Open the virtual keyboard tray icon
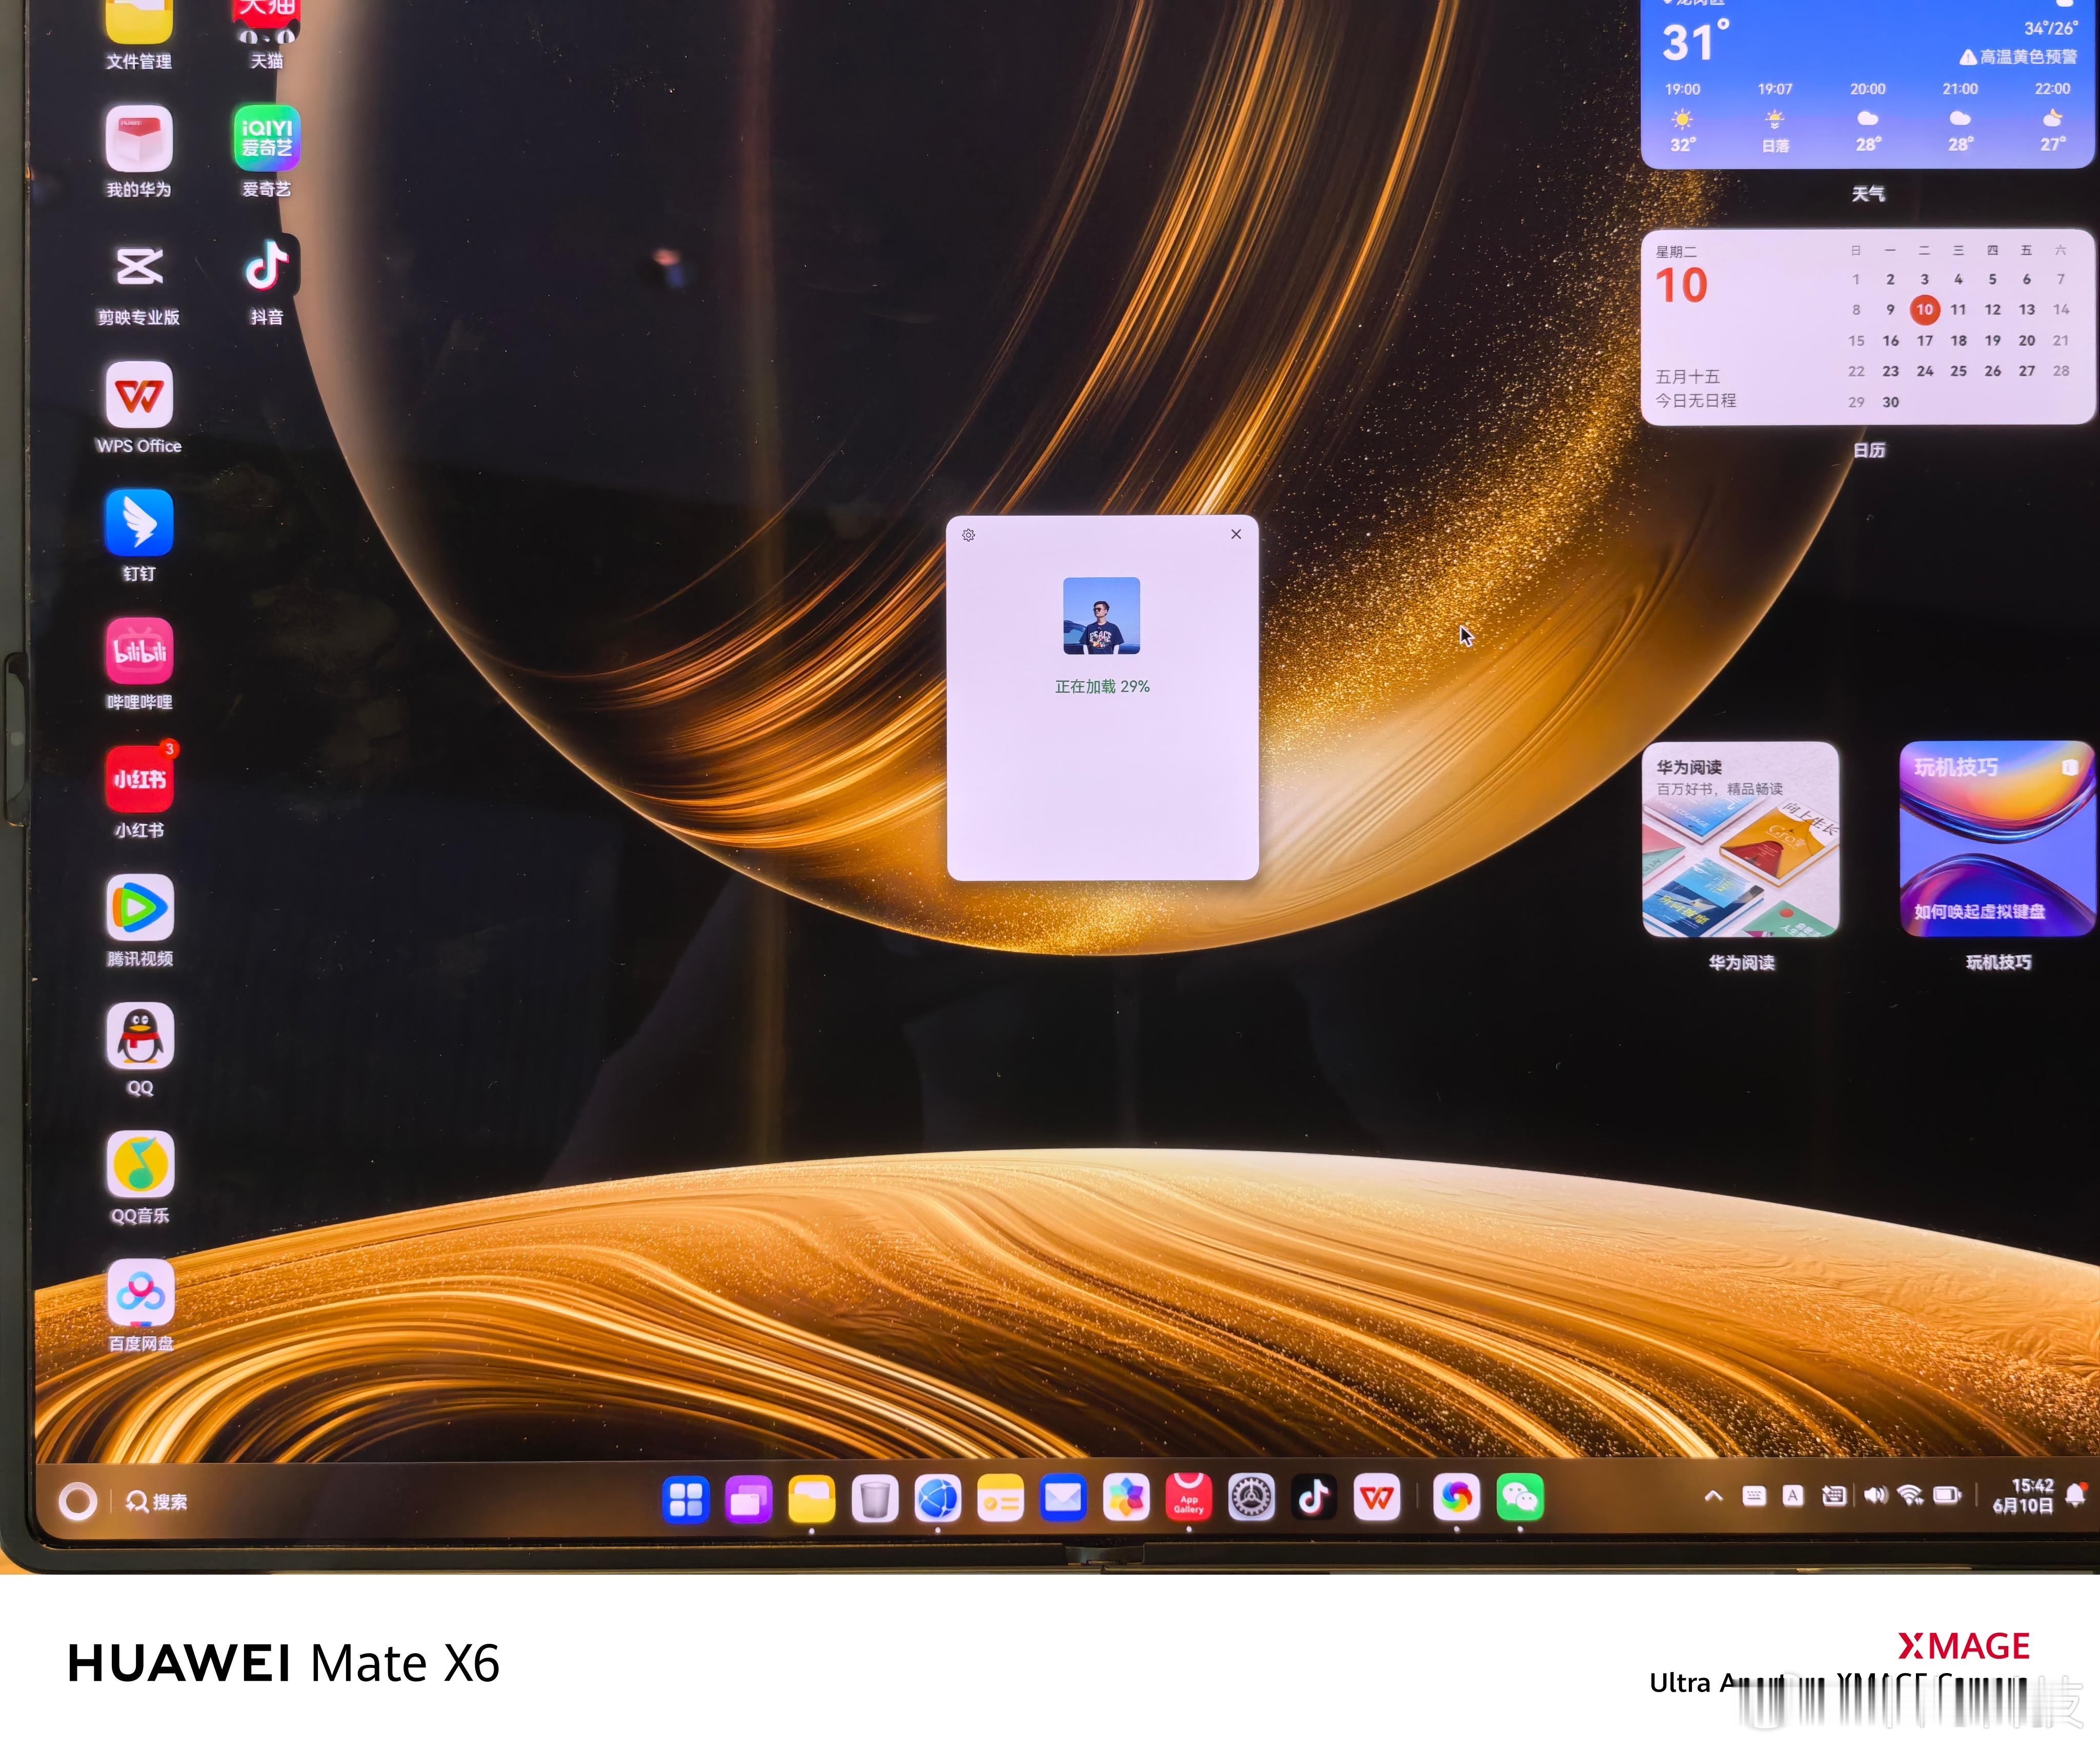 (1754, 1496)
